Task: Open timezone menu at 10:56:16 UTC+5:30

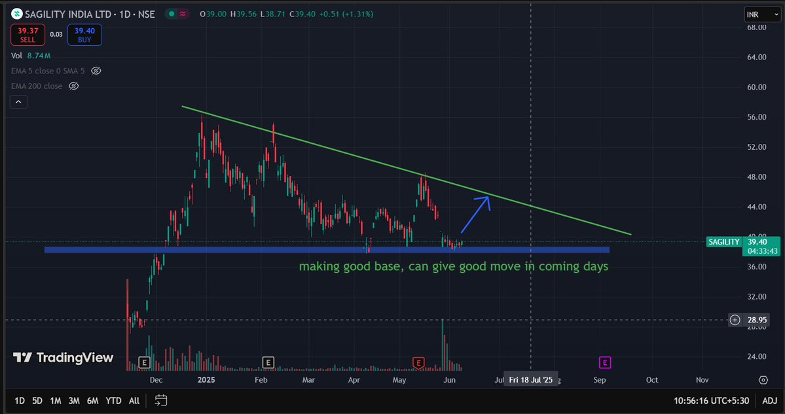Action: coord(711,400)
